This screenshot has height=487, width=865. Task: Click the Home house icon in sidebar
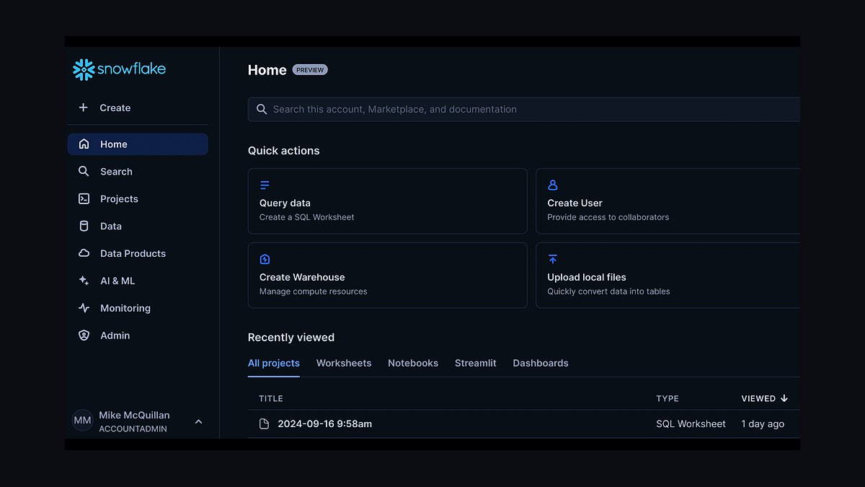tap(84, 144)
